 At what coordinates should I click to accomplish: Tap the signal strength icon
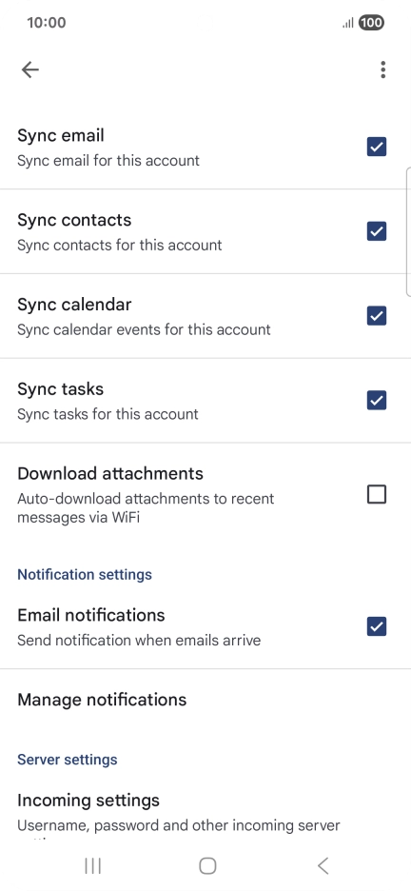pyautogui.click(x=348, y=23)
